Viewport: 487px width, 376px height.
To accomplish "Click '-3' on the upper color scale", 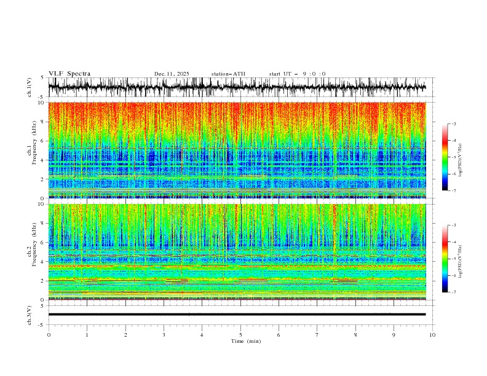I will (453, 123).
